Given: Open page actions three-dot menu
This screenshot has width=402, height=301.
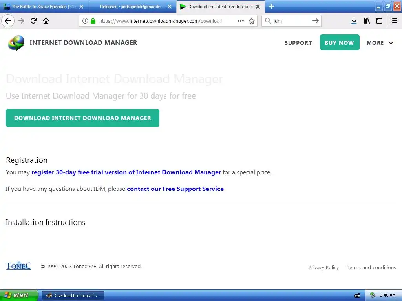Looking at the screenshot, I should point(241,21).
